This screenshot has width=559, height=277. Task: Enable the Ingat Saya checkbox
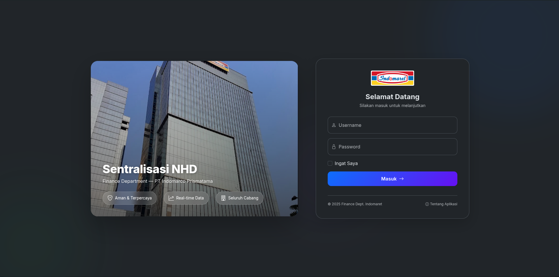(330, 163)
